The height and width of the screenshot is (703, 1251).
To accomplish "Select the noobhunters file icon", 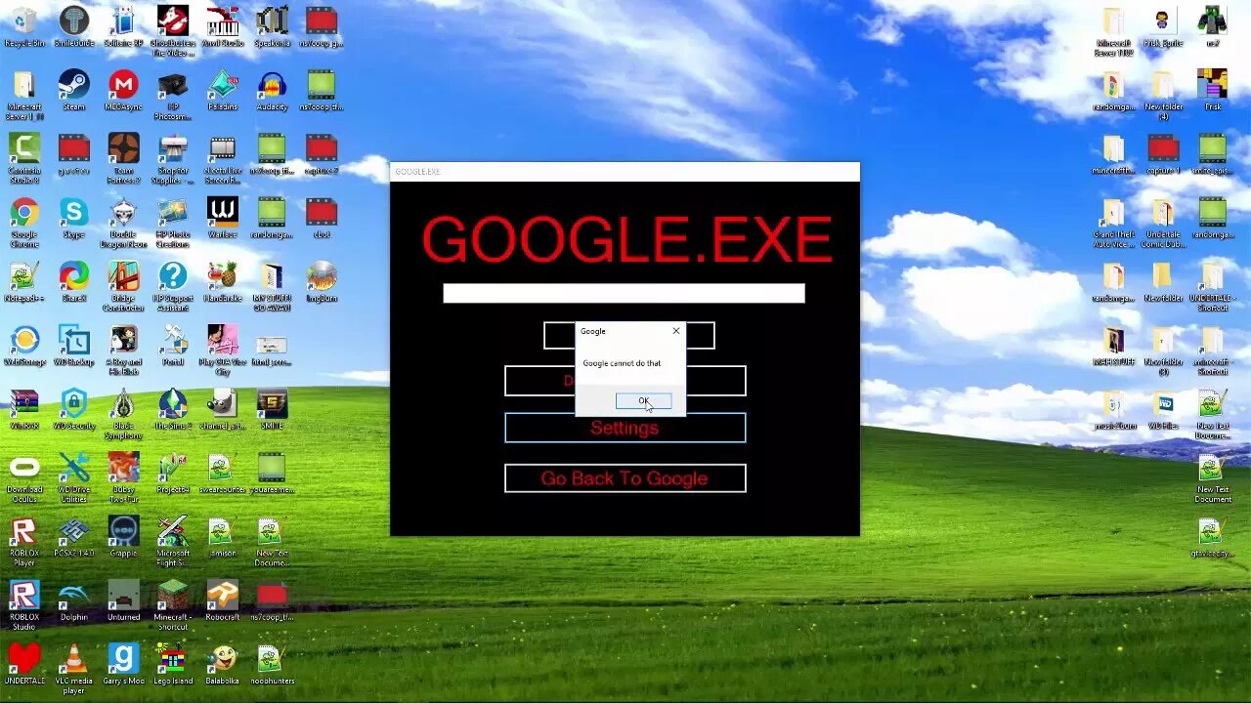I will [x=272, y=664].
